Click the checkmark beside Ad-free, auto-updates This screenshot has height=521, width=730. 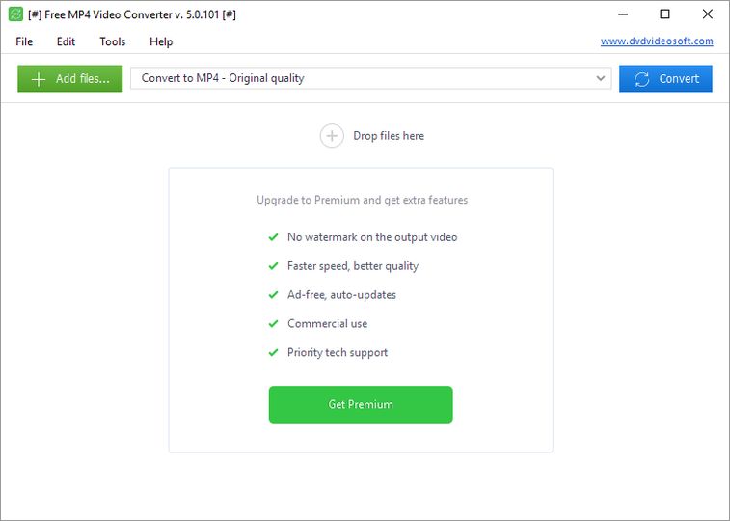pos(273,294)
